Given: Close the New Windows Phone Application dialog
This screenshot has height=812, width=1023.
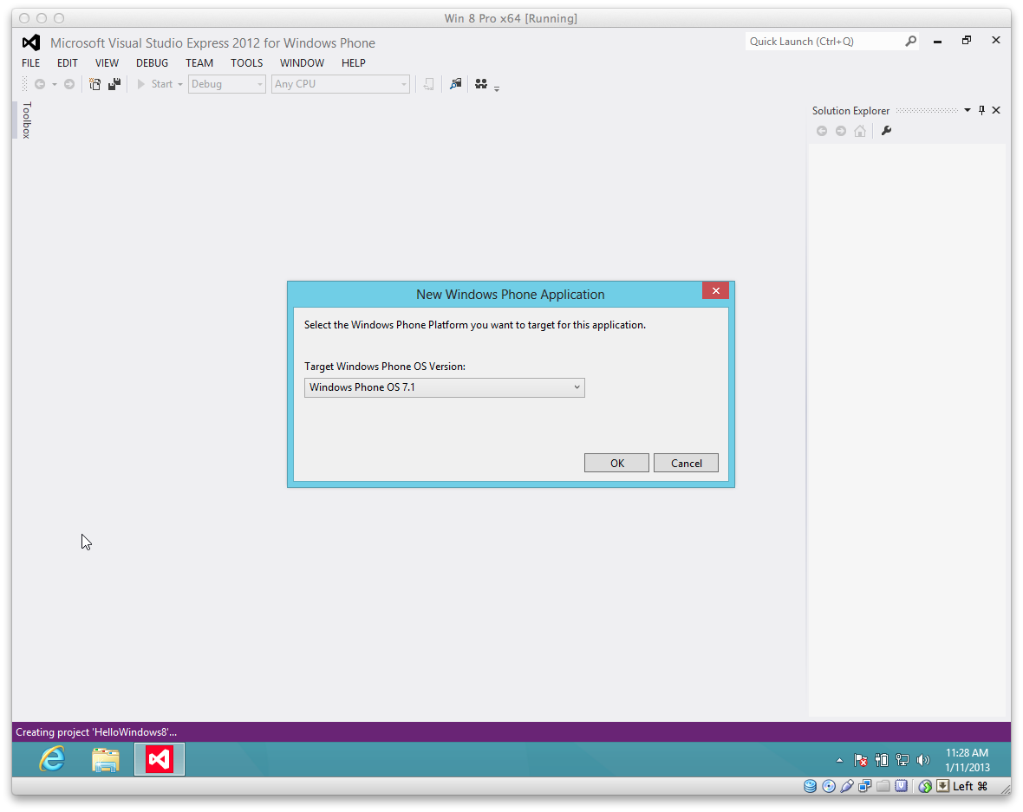Looking at the screenshot, I should [x=716, y=291].
